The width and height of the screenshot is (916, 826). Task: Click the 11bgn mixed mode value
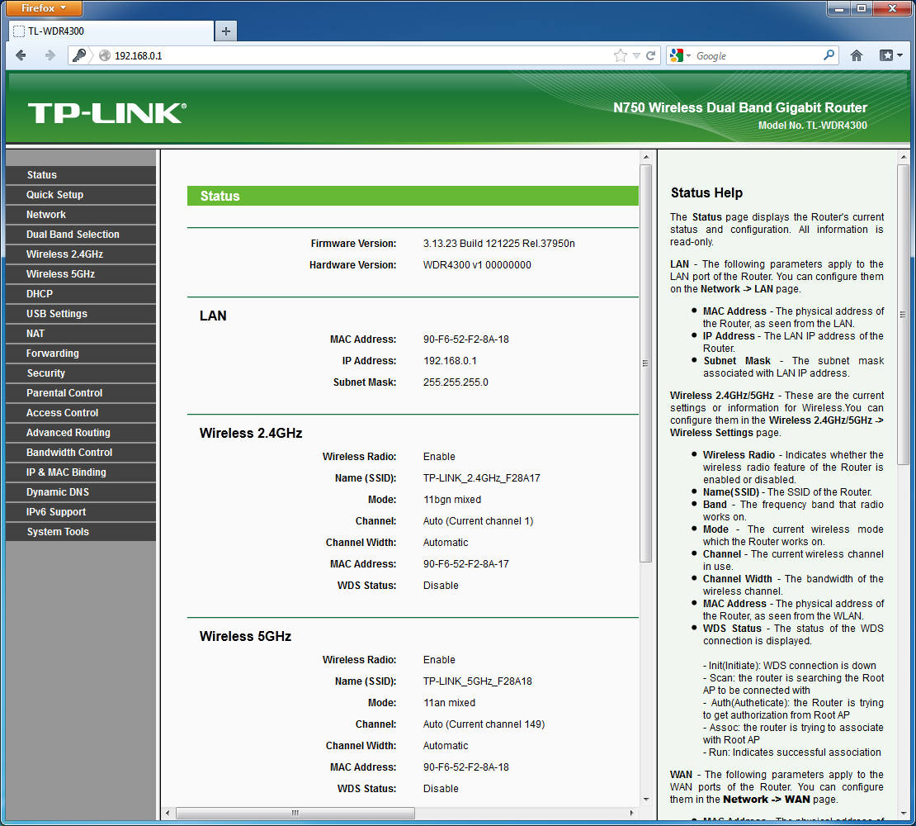pos(452,500)
